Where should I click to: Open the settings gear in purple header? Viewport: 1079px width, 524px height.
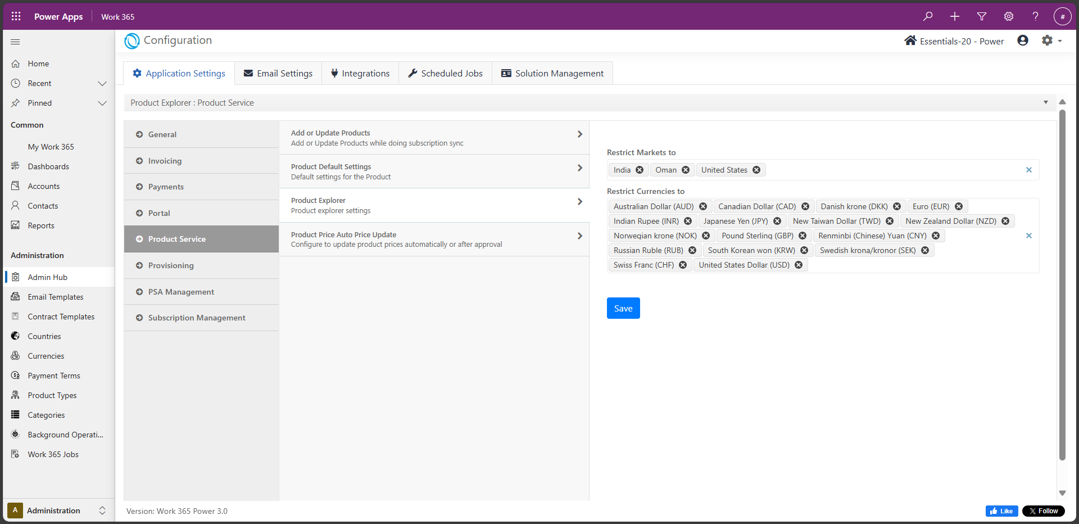tap(1009, 16)
